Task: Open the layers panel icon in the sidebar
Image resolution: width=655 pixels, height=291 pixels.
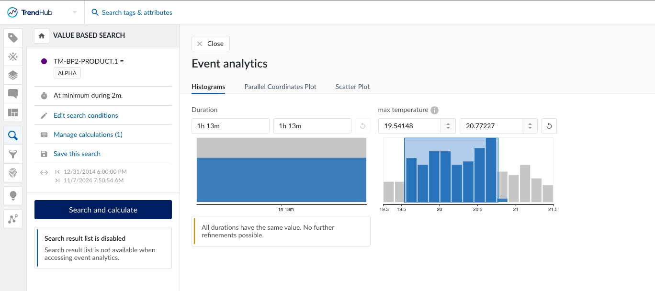Action: pos(12,75)
